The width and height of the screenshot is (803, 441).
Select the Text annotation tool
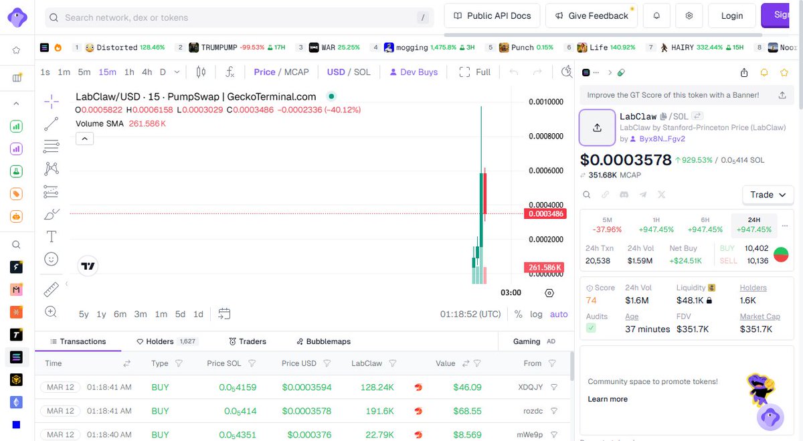click(x=52, y=236)
